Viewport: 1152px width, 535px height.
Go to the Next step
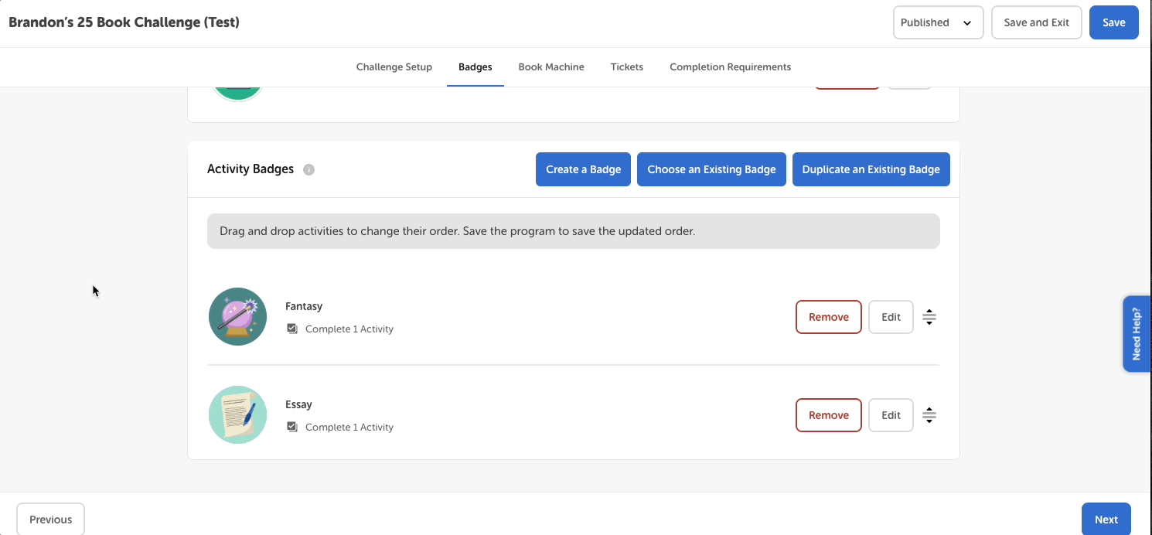pyautogui.click(x=1106, y=518)
